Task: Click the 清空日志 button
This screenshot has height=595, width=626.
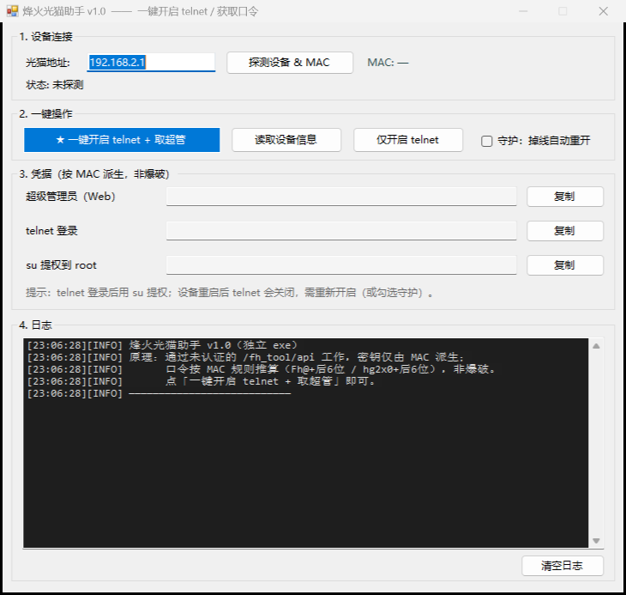Action: point(563,566)
